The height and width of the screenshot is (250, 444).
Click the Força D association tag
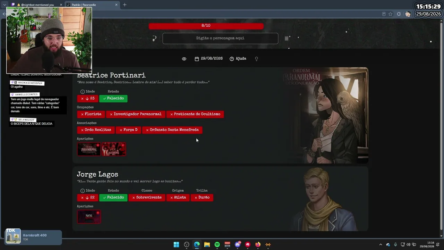click(x=128, y=130)
